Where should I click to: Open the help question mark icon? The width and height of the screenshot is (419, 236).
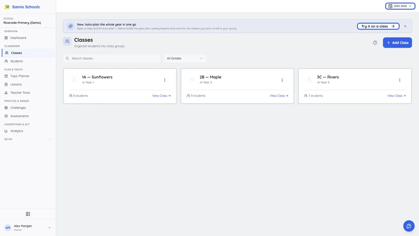click(x=375, y=43)
